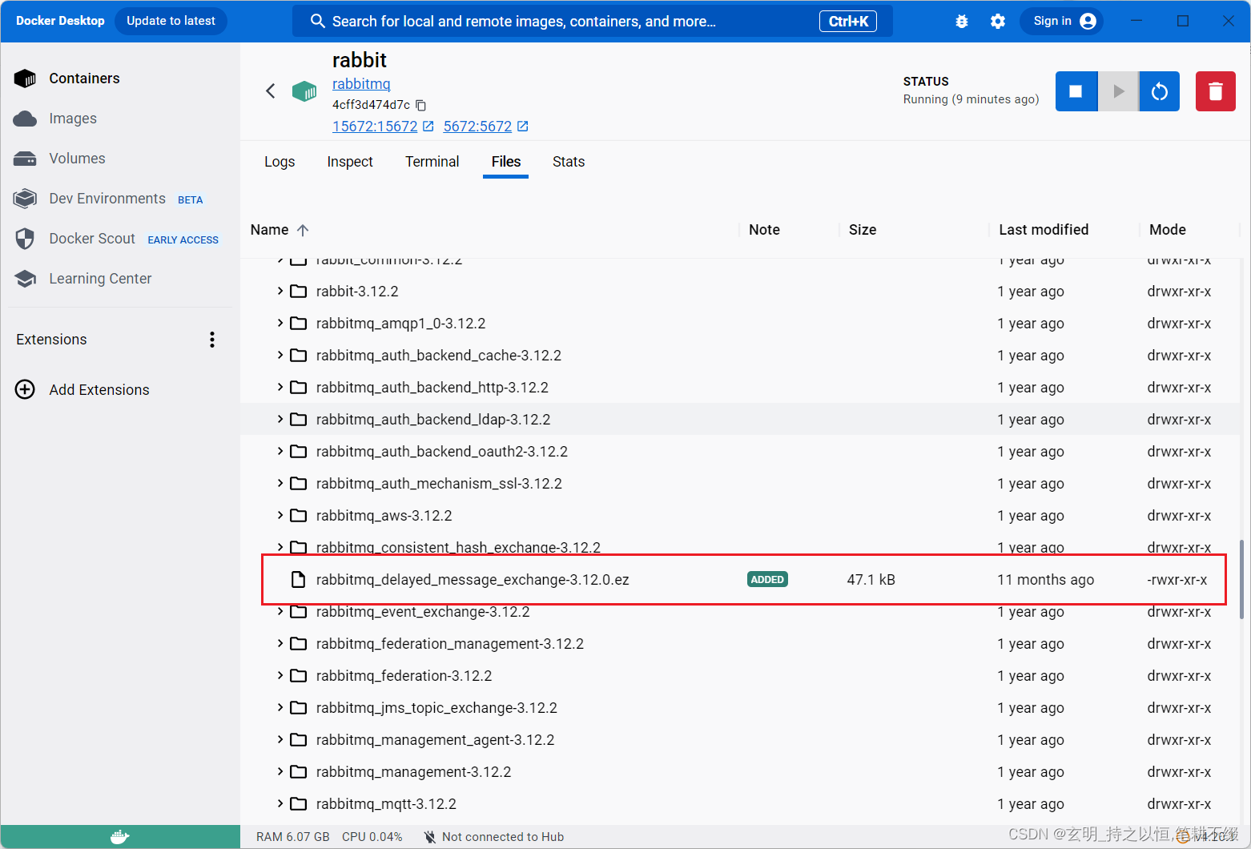Open Dev Environments in sidebar
Image resolution: width=1251 pixels, height=849 pixels.
107,198
